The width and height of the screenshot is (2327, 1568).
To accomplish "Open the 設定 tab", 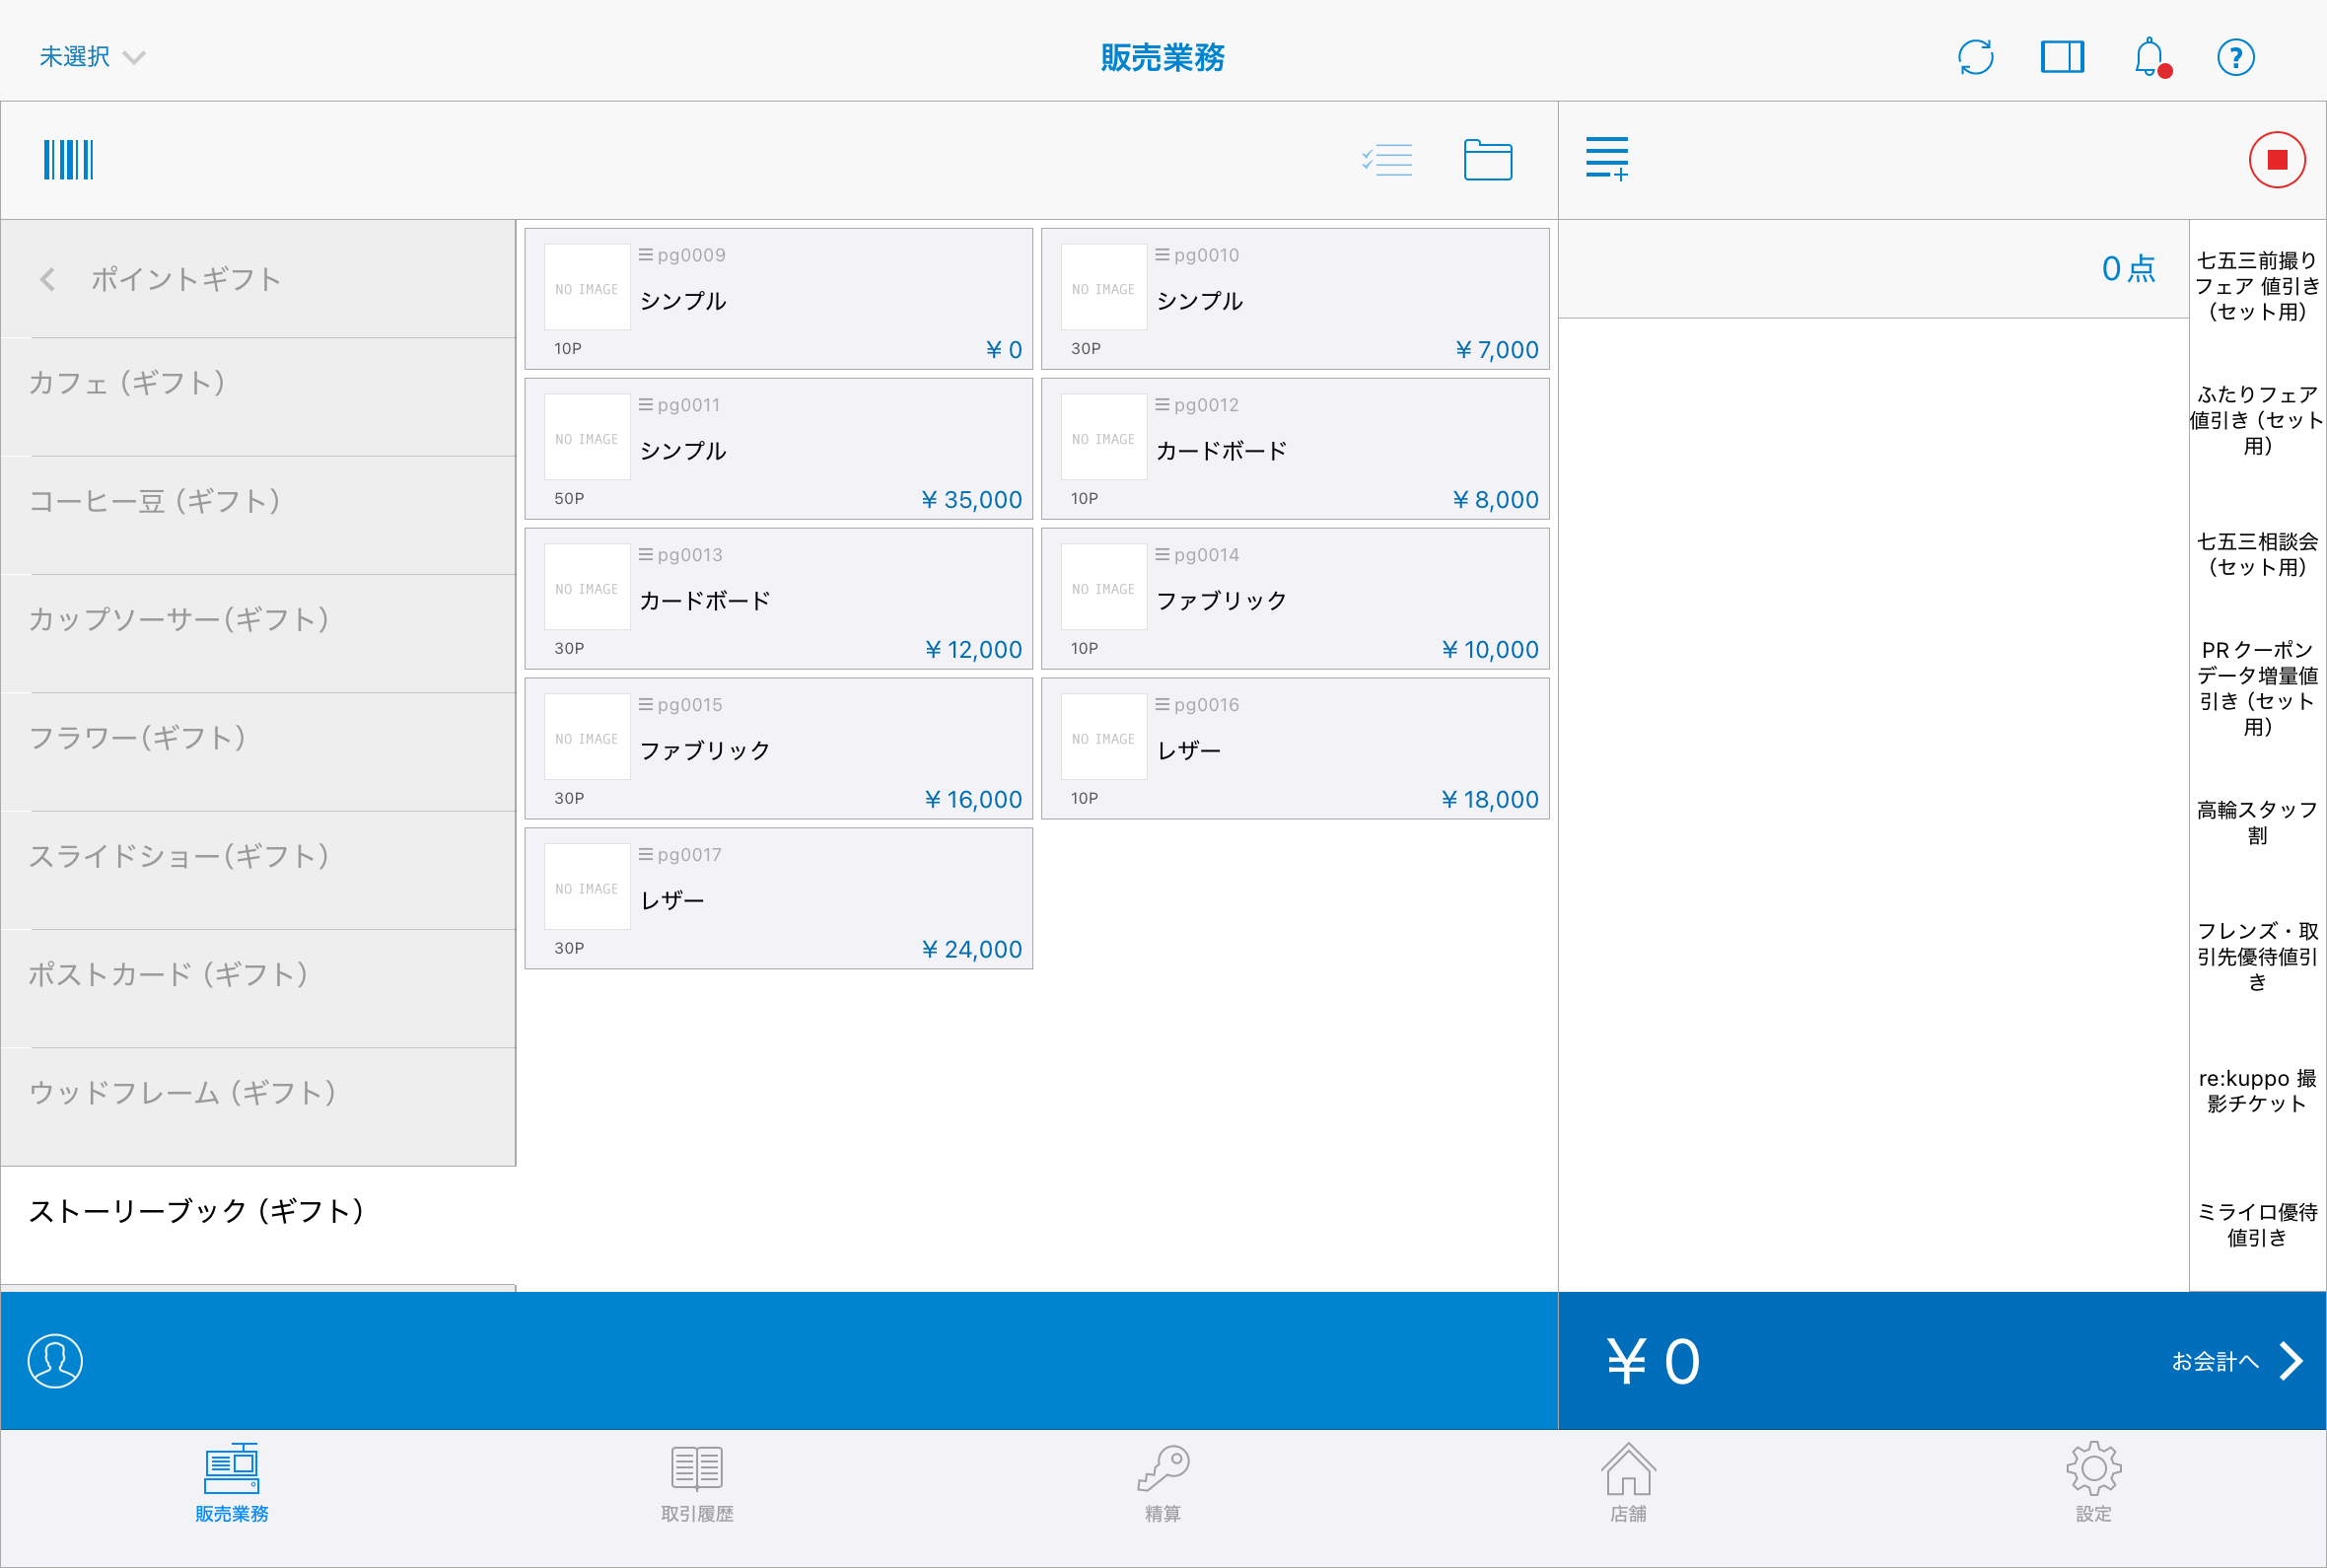I will pyautogui.click(x=2093, y=1483).
